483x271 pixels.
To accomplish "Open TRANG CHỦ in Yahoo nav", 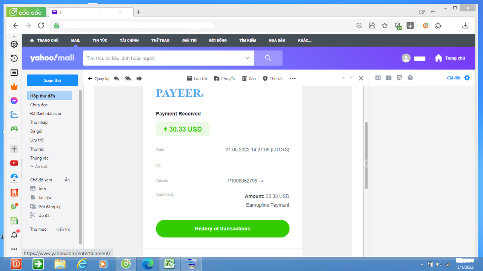I will point(44,40).
